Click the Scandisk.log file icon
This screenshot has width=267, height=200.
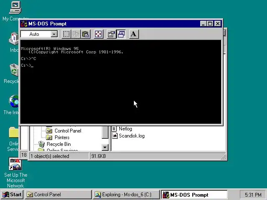(115, 136)
